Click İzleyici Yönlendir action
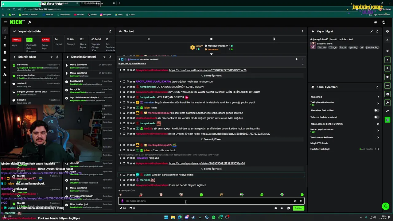The image size is (393, 221). click(319, 143)
